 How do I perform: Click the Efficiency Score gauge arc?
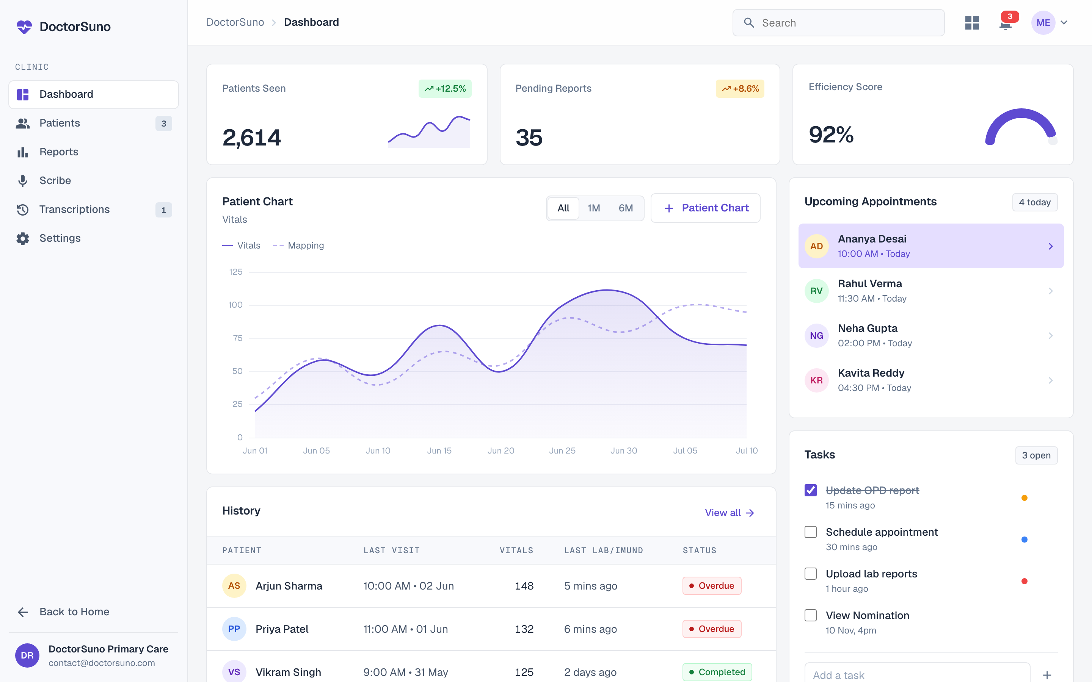[x=1021, y=127]
